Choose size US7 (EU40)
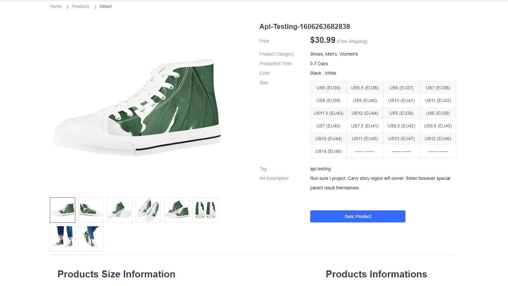The height and width of the screenshot is (286, 508). [x=328, y=126]
